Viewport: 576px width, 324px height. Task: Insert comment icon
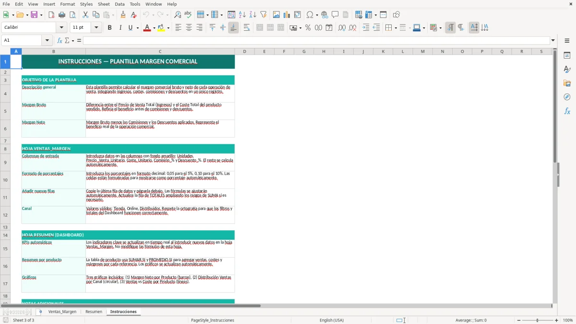[335, 15]
